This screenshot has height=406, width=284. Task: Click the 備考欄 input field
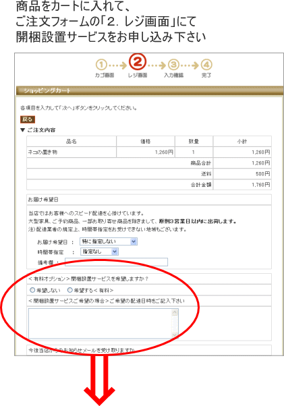click(116, 262)
